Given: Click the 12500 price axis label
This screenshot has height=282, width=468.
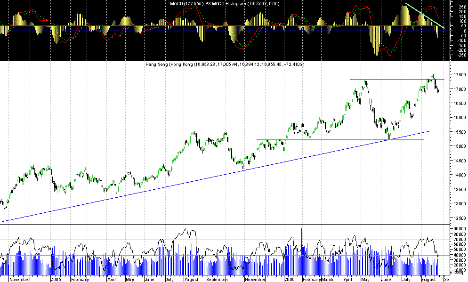Looking at the screenshot, I should 460,218.
